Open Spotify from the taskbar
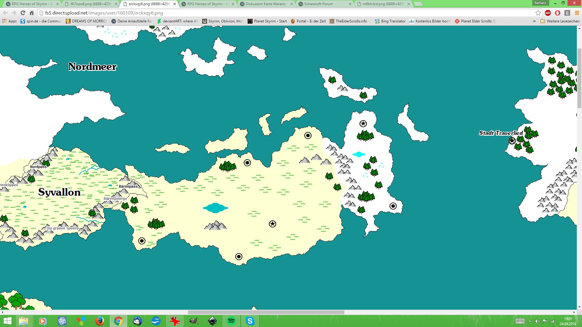 tap(231, 321)
